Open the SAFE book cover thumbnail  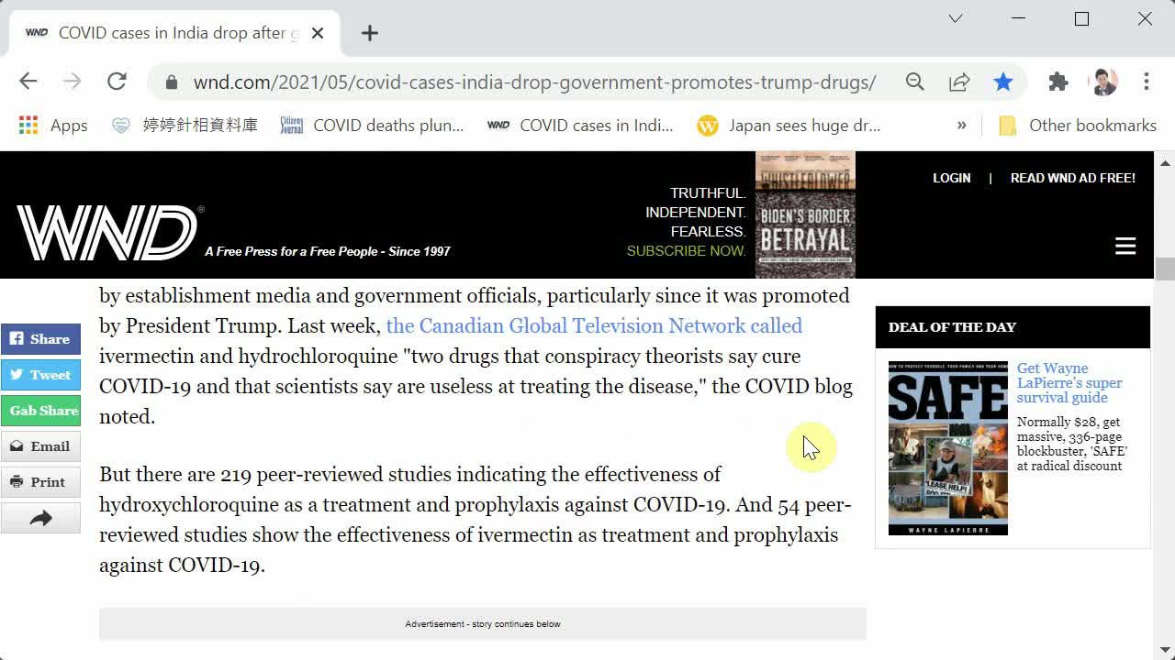947,447
